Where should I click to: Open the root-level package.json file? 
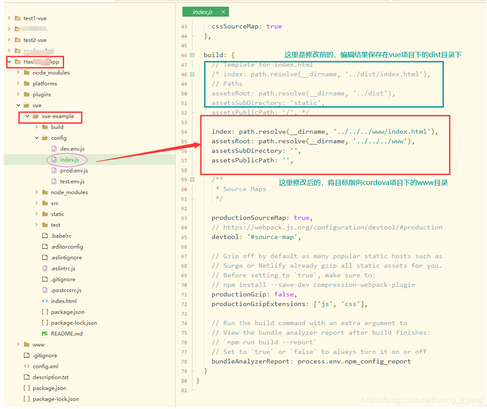click(49, 388)
